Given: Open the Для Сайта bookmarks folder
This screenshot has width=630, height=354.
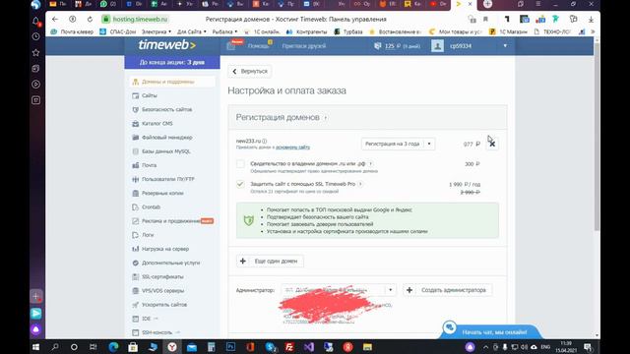Looking at the screenshot, I should click(x=192, y=31).
